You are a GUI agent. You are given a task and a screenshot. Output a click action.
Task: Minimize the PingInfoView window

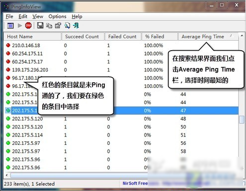tap(212, 5)
